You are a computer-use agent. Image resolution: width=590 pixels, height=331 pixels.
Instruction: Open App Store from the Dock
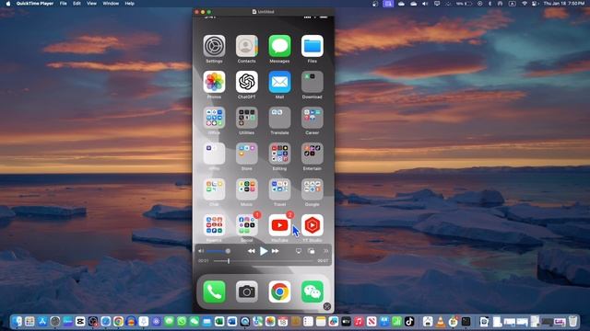coord(42,321)
